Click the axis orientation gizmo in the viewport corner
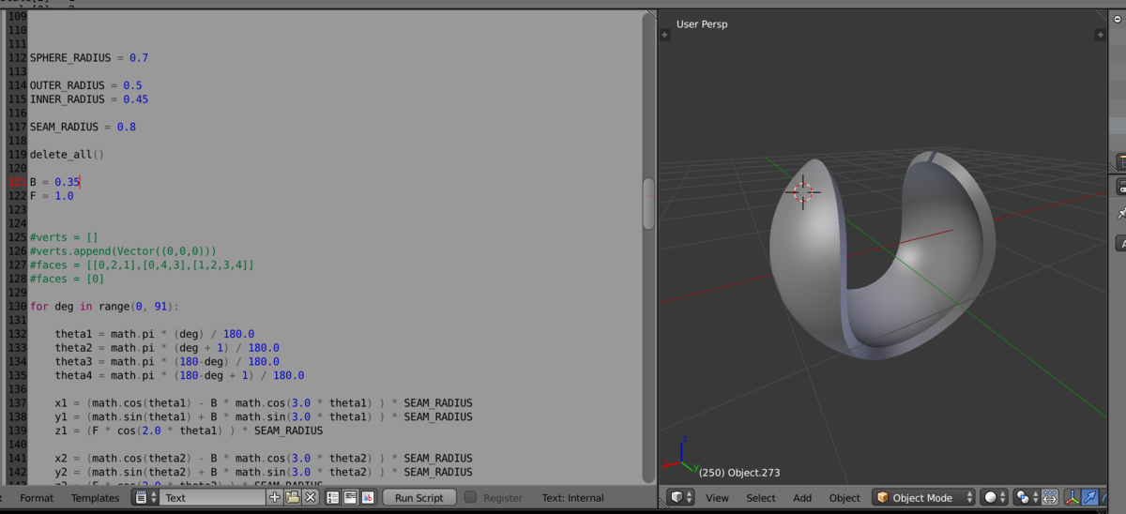The width and height of the screenshot is (1126, 514). click(x=681, y=455)
